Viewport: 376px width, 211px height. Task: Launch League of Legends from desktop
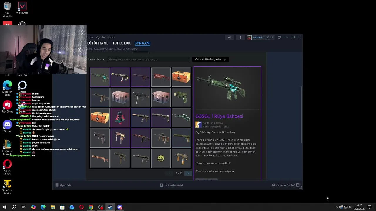pyautogui.click(x=7, y=147)
